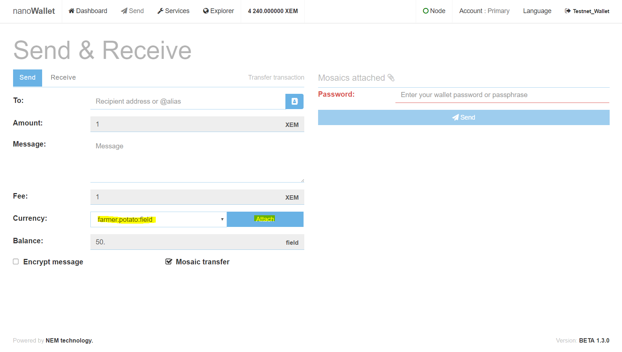Open the Explorer menu
This screenshot has width=622, height=352.
click(x=219, y=11)
